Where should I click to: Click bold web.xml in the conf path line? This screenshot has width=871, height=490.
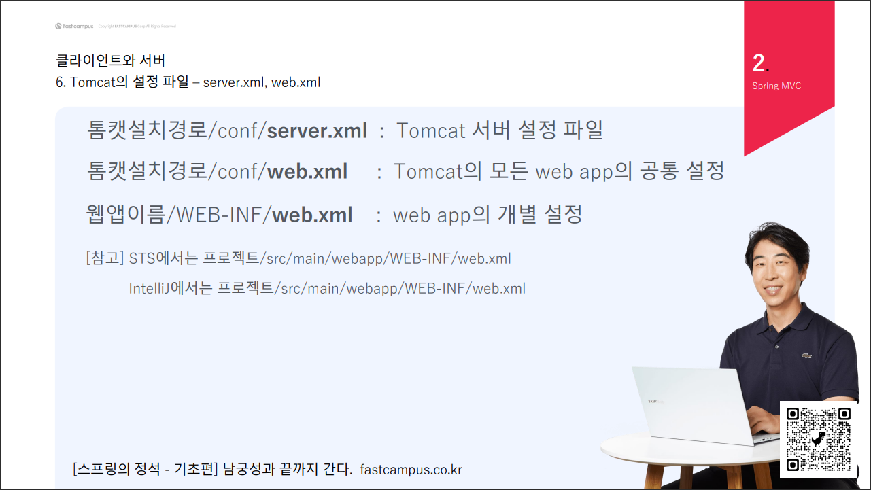307,172
